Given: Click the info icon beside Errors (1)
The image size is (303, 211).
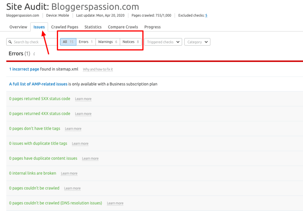Looking at the screenshot, I should 34,54.
